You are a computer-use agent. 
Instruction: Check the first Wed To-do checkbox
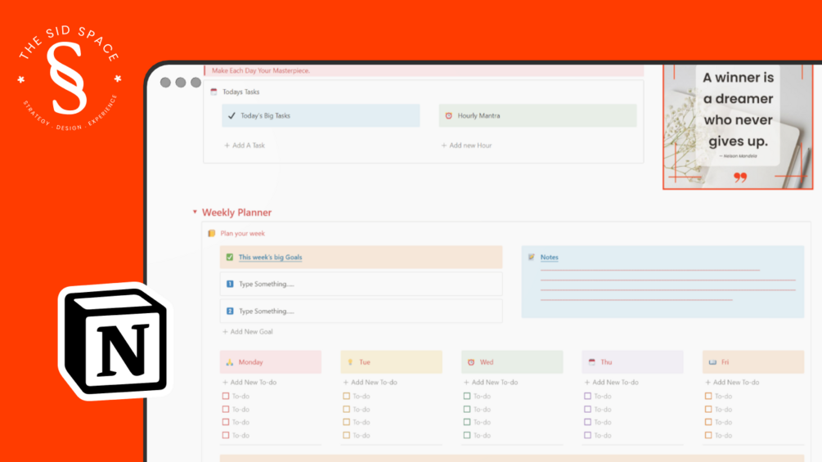point(466,396)
